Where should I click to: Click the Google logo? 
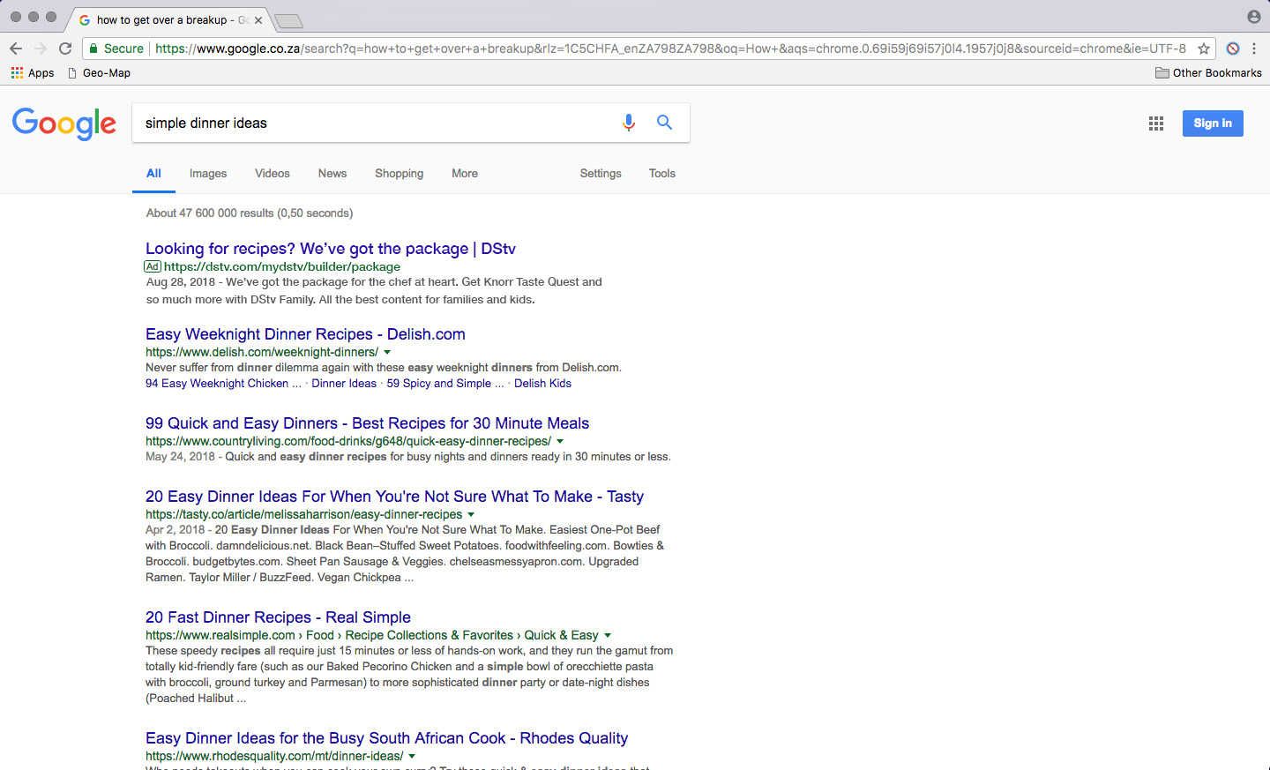coord(64,123)
